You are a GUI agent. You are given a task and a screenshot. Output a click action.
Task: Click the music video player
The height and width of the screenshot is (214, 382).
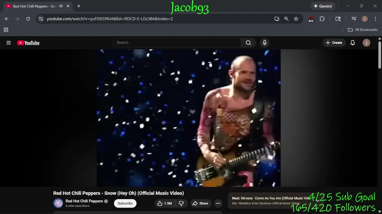[189, 118]
